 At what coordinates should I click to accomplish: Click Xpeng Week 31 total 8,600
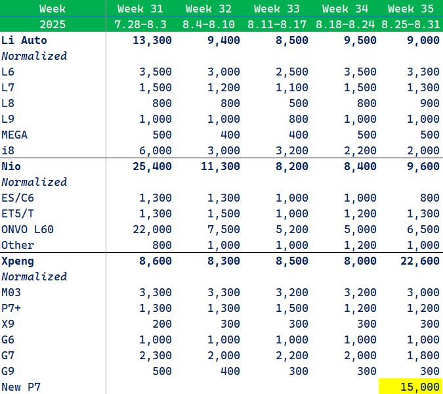click(156, 261)
